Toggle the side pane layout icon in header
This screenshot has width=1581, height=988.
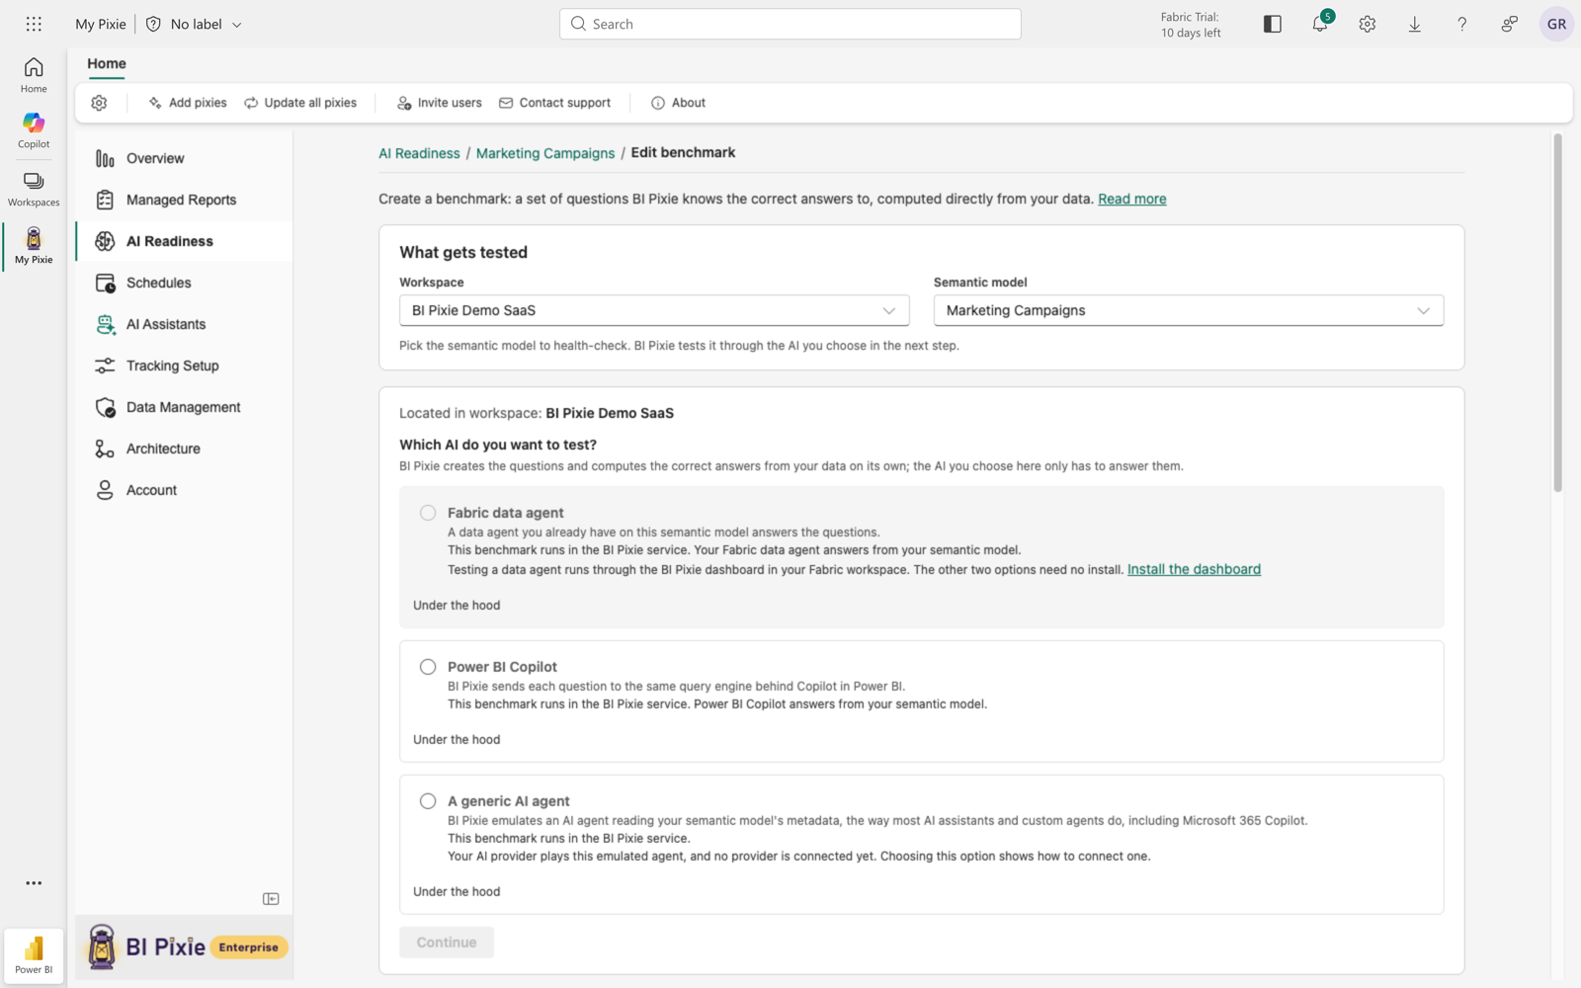coord(1272,24)
